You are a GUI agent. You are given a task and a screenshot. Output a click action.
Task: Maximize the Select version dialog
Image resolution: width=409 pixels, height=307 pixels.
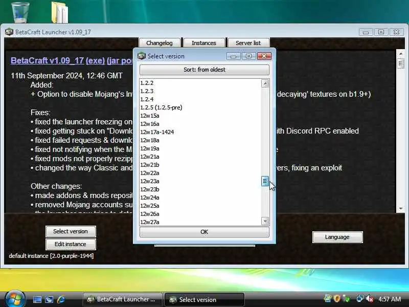pyautogui.click(x=249, y=56)
